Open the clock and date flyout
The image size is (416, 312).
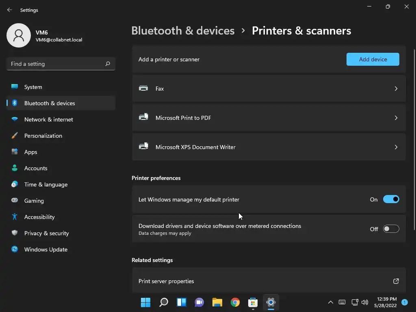pos(386,302)
